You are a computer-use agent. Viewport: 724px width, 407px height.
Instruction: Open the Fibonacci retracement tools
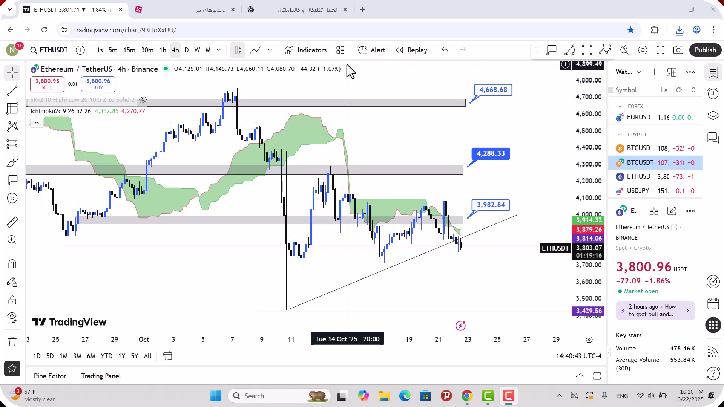pos(12,109)
